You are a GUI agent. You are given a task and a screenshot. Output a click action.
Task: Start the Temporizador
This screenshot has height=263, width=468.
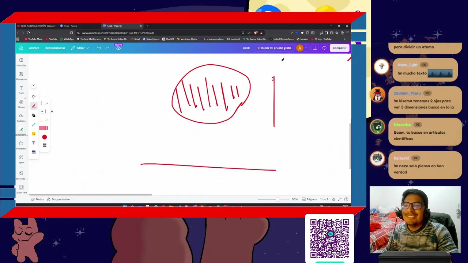[x=58, y=199]
